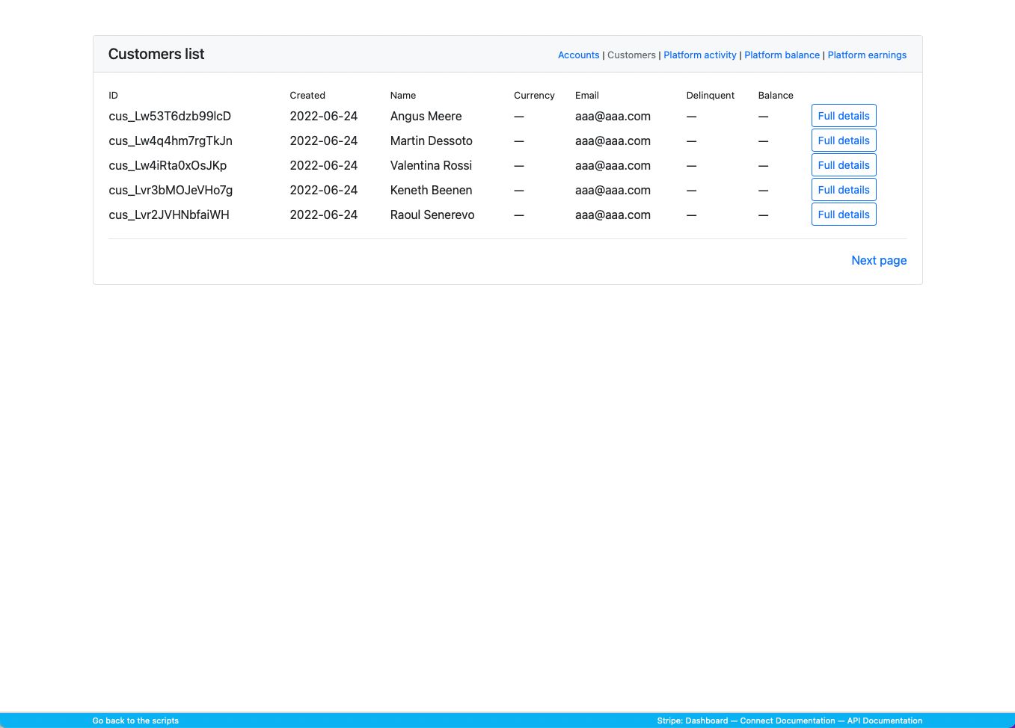
Task: Click Go back to the scripts
Action: 135,721
